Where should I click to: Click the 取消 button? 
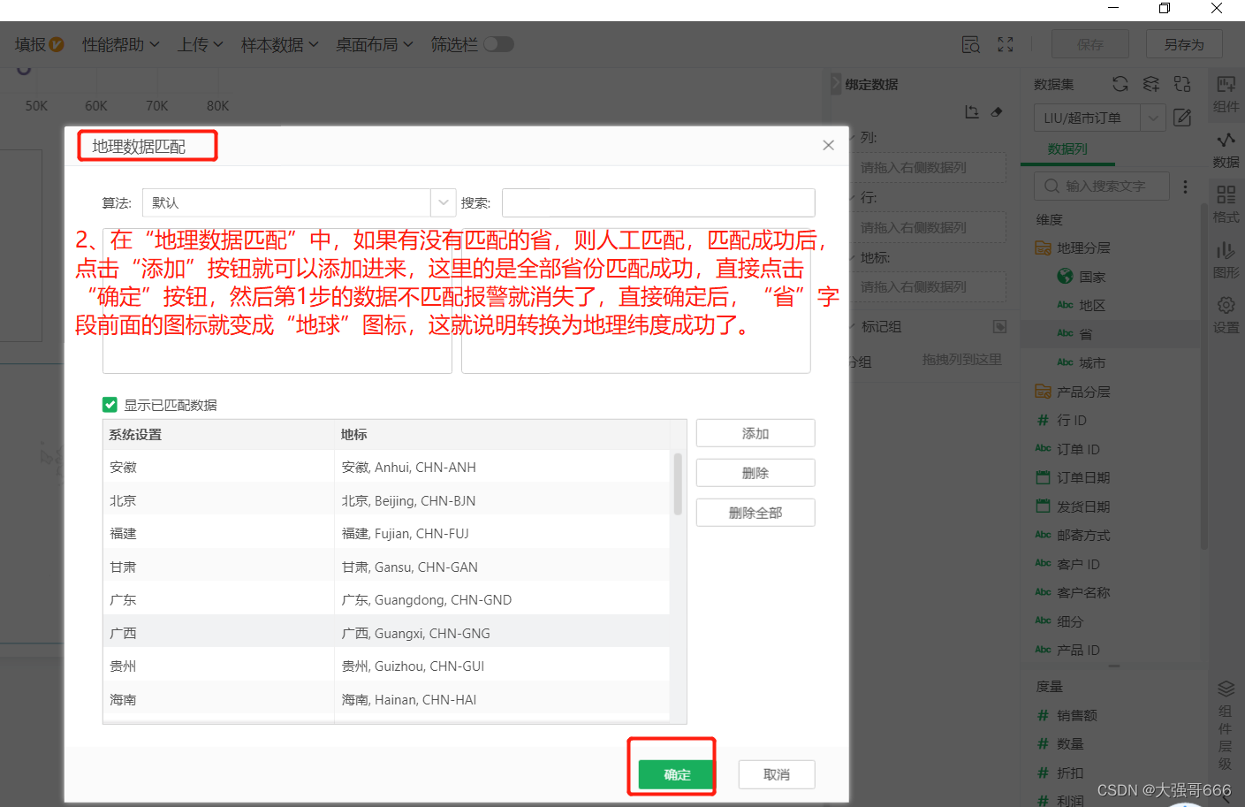tap(777, 774)
